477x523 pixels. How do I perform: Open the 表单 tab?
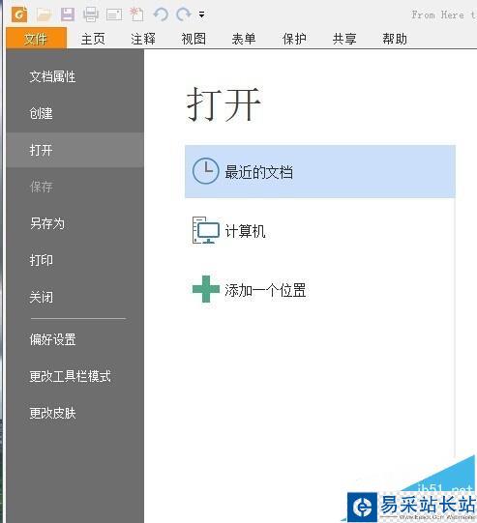244,39
